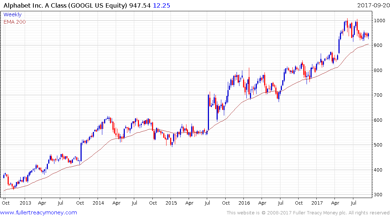Select the price value 947.54

[140, 5]
